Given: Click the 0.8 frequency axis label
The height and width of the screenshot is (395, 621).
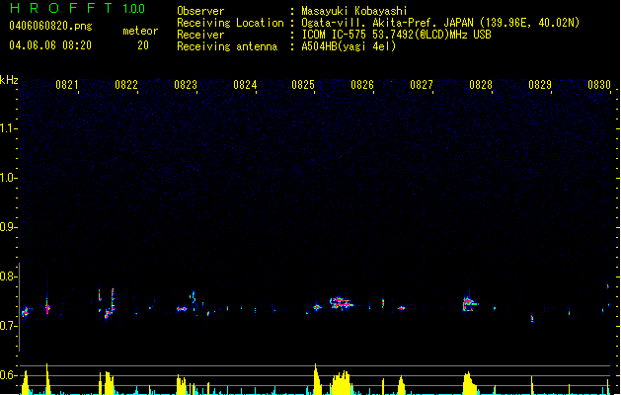Looking at the screenshot, I should pos(8,276).
